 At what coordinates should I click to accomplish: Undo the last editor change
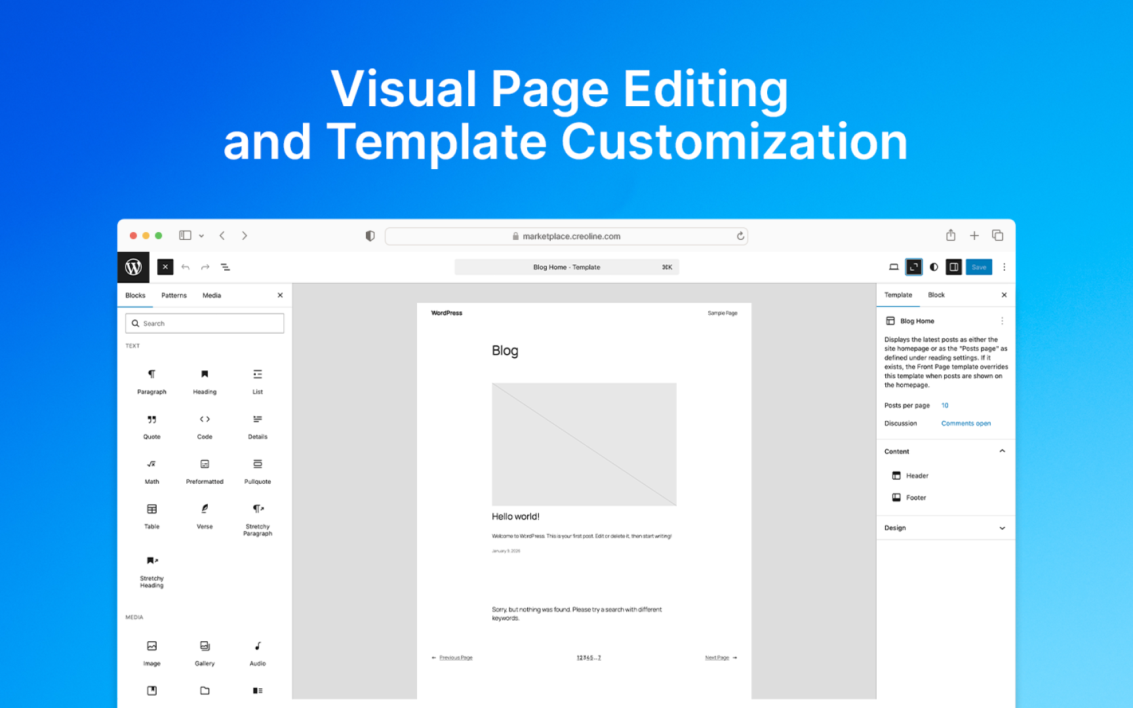point(186,267)
